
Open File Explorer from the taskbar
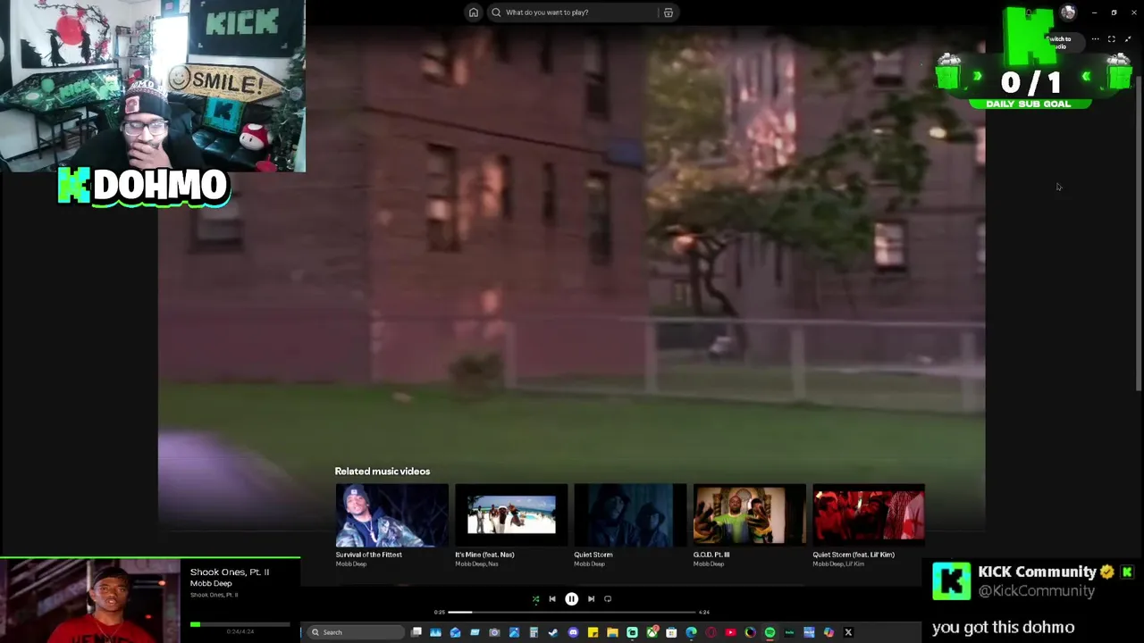[x=612, y=632]
